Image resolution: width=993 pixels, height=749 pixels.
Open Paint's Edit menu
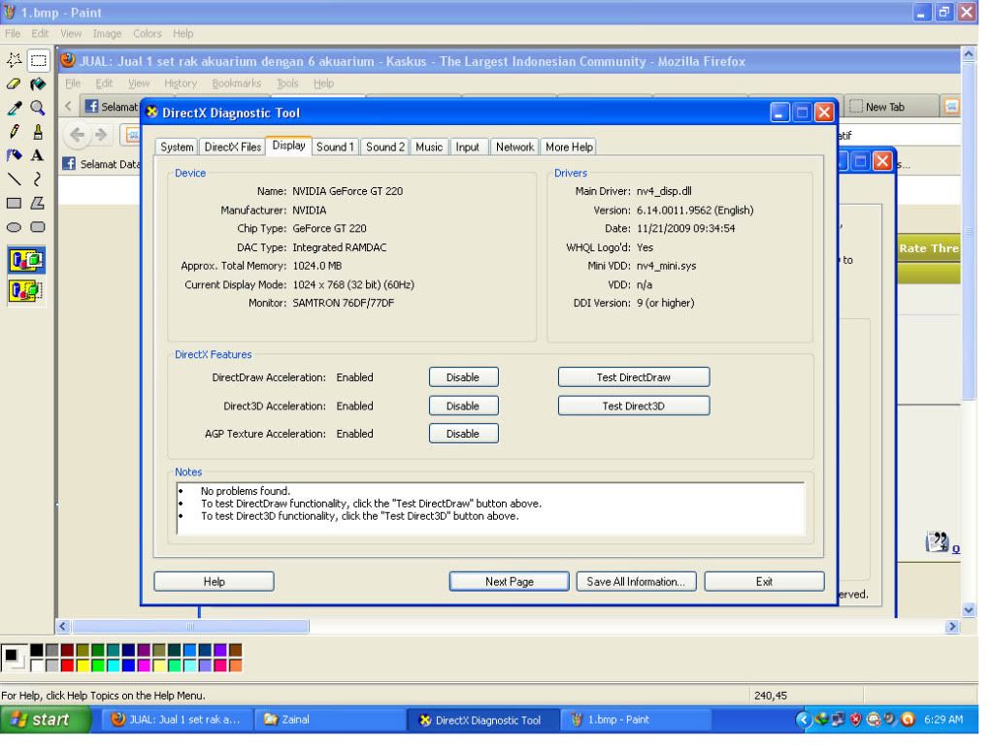(40, 34)
